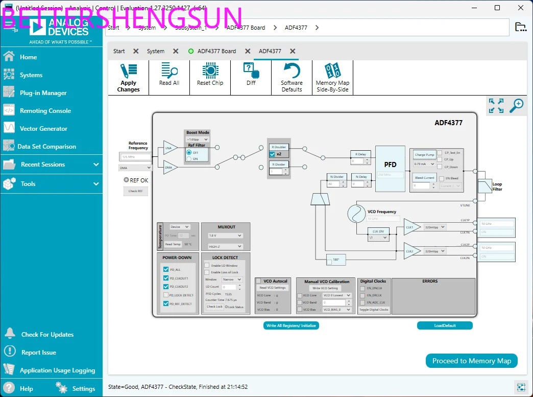The image size is (533, 397).
Task: Select Ref Filter ON radio button
Action: coord(189,159)
